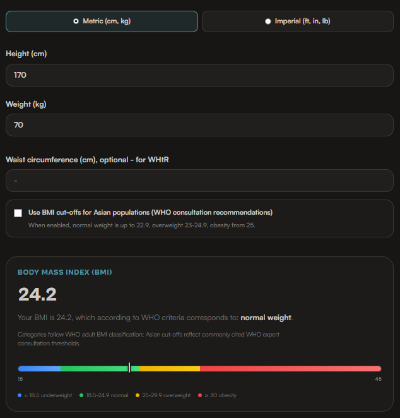Image resolution: width=400 pixels, height=418 pixels.
Task: Switch to Imperial (ft, in, lb) units
Action: (x=298, y=21)
